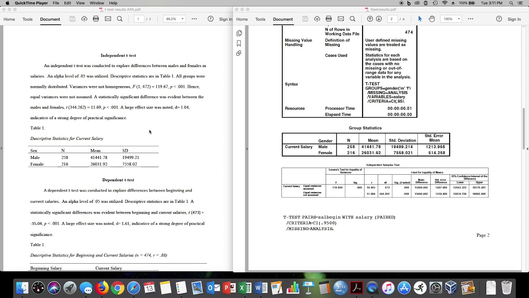The image size is (529, 298).
Task: Open Spotlight search in menu bar
Action: coord(511,3)
